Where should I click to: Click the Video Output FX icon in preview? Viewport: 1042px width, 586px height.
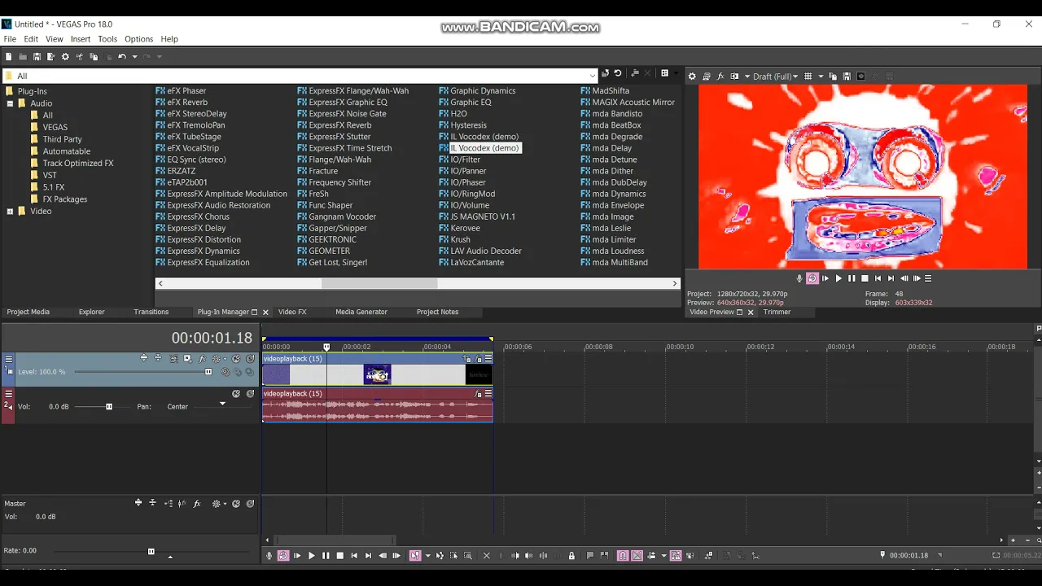(x=720, y=77)
